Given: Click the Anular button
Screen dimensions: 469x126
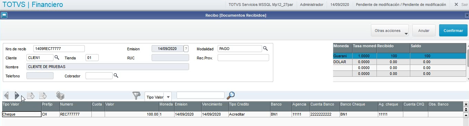Looking at the screenshot, I should coord(424,31).
